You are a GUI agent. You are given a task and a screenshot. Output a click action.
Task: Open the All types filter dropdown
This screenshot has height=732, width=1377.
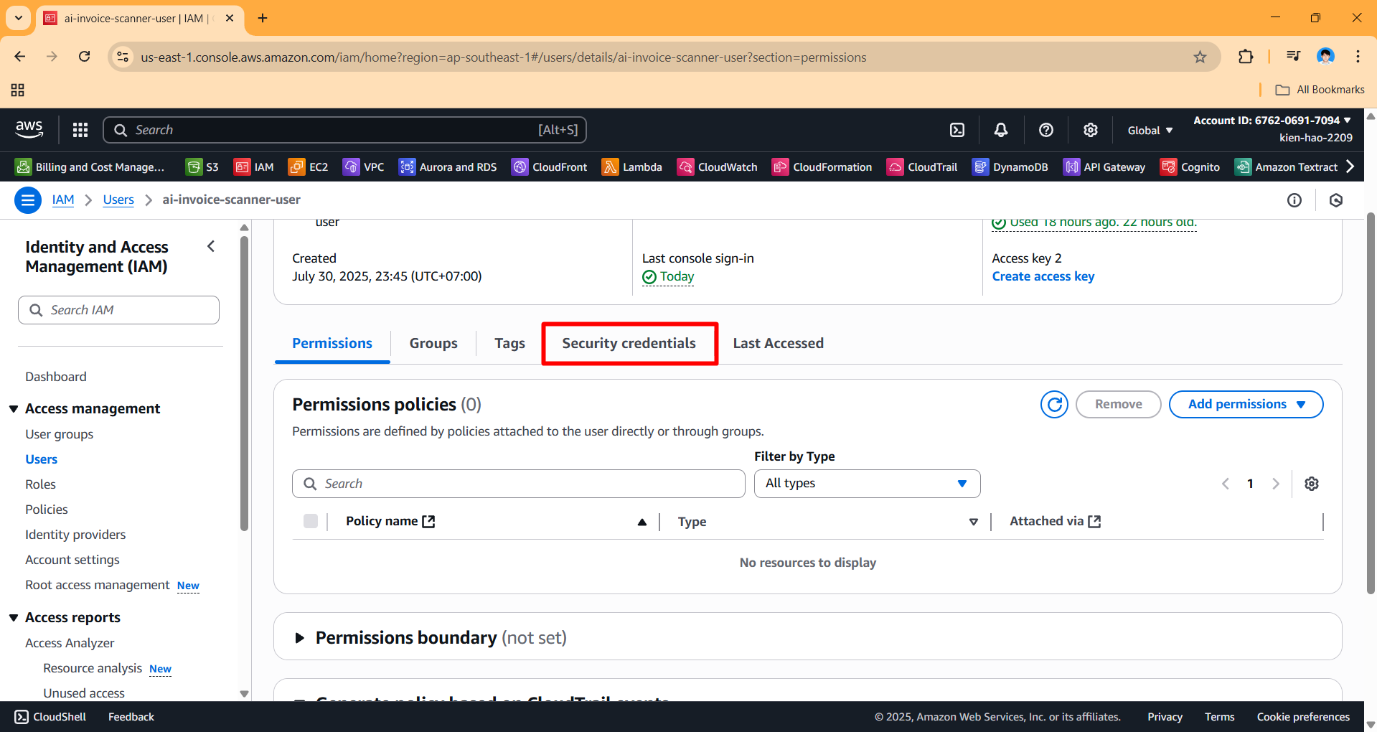(866, 483)
